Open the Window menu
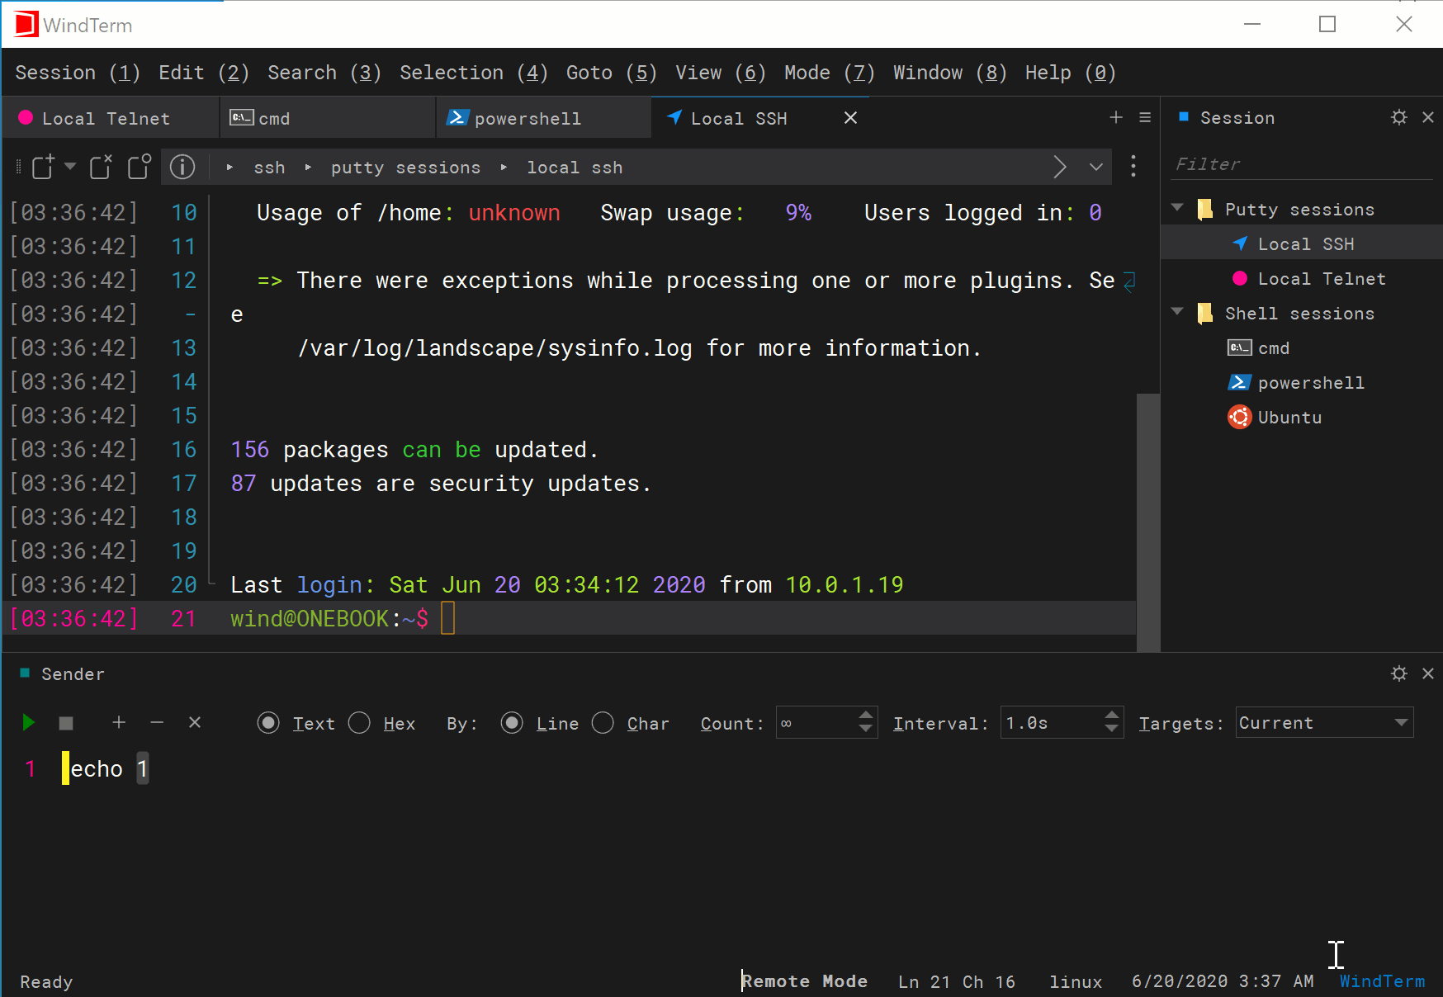 [949, 73]
